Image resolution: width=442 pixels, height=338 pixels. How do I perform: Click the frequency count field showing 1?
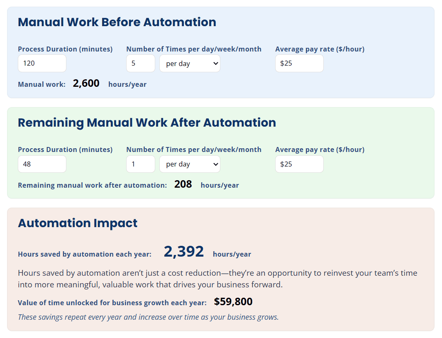[x=140, y=164]
